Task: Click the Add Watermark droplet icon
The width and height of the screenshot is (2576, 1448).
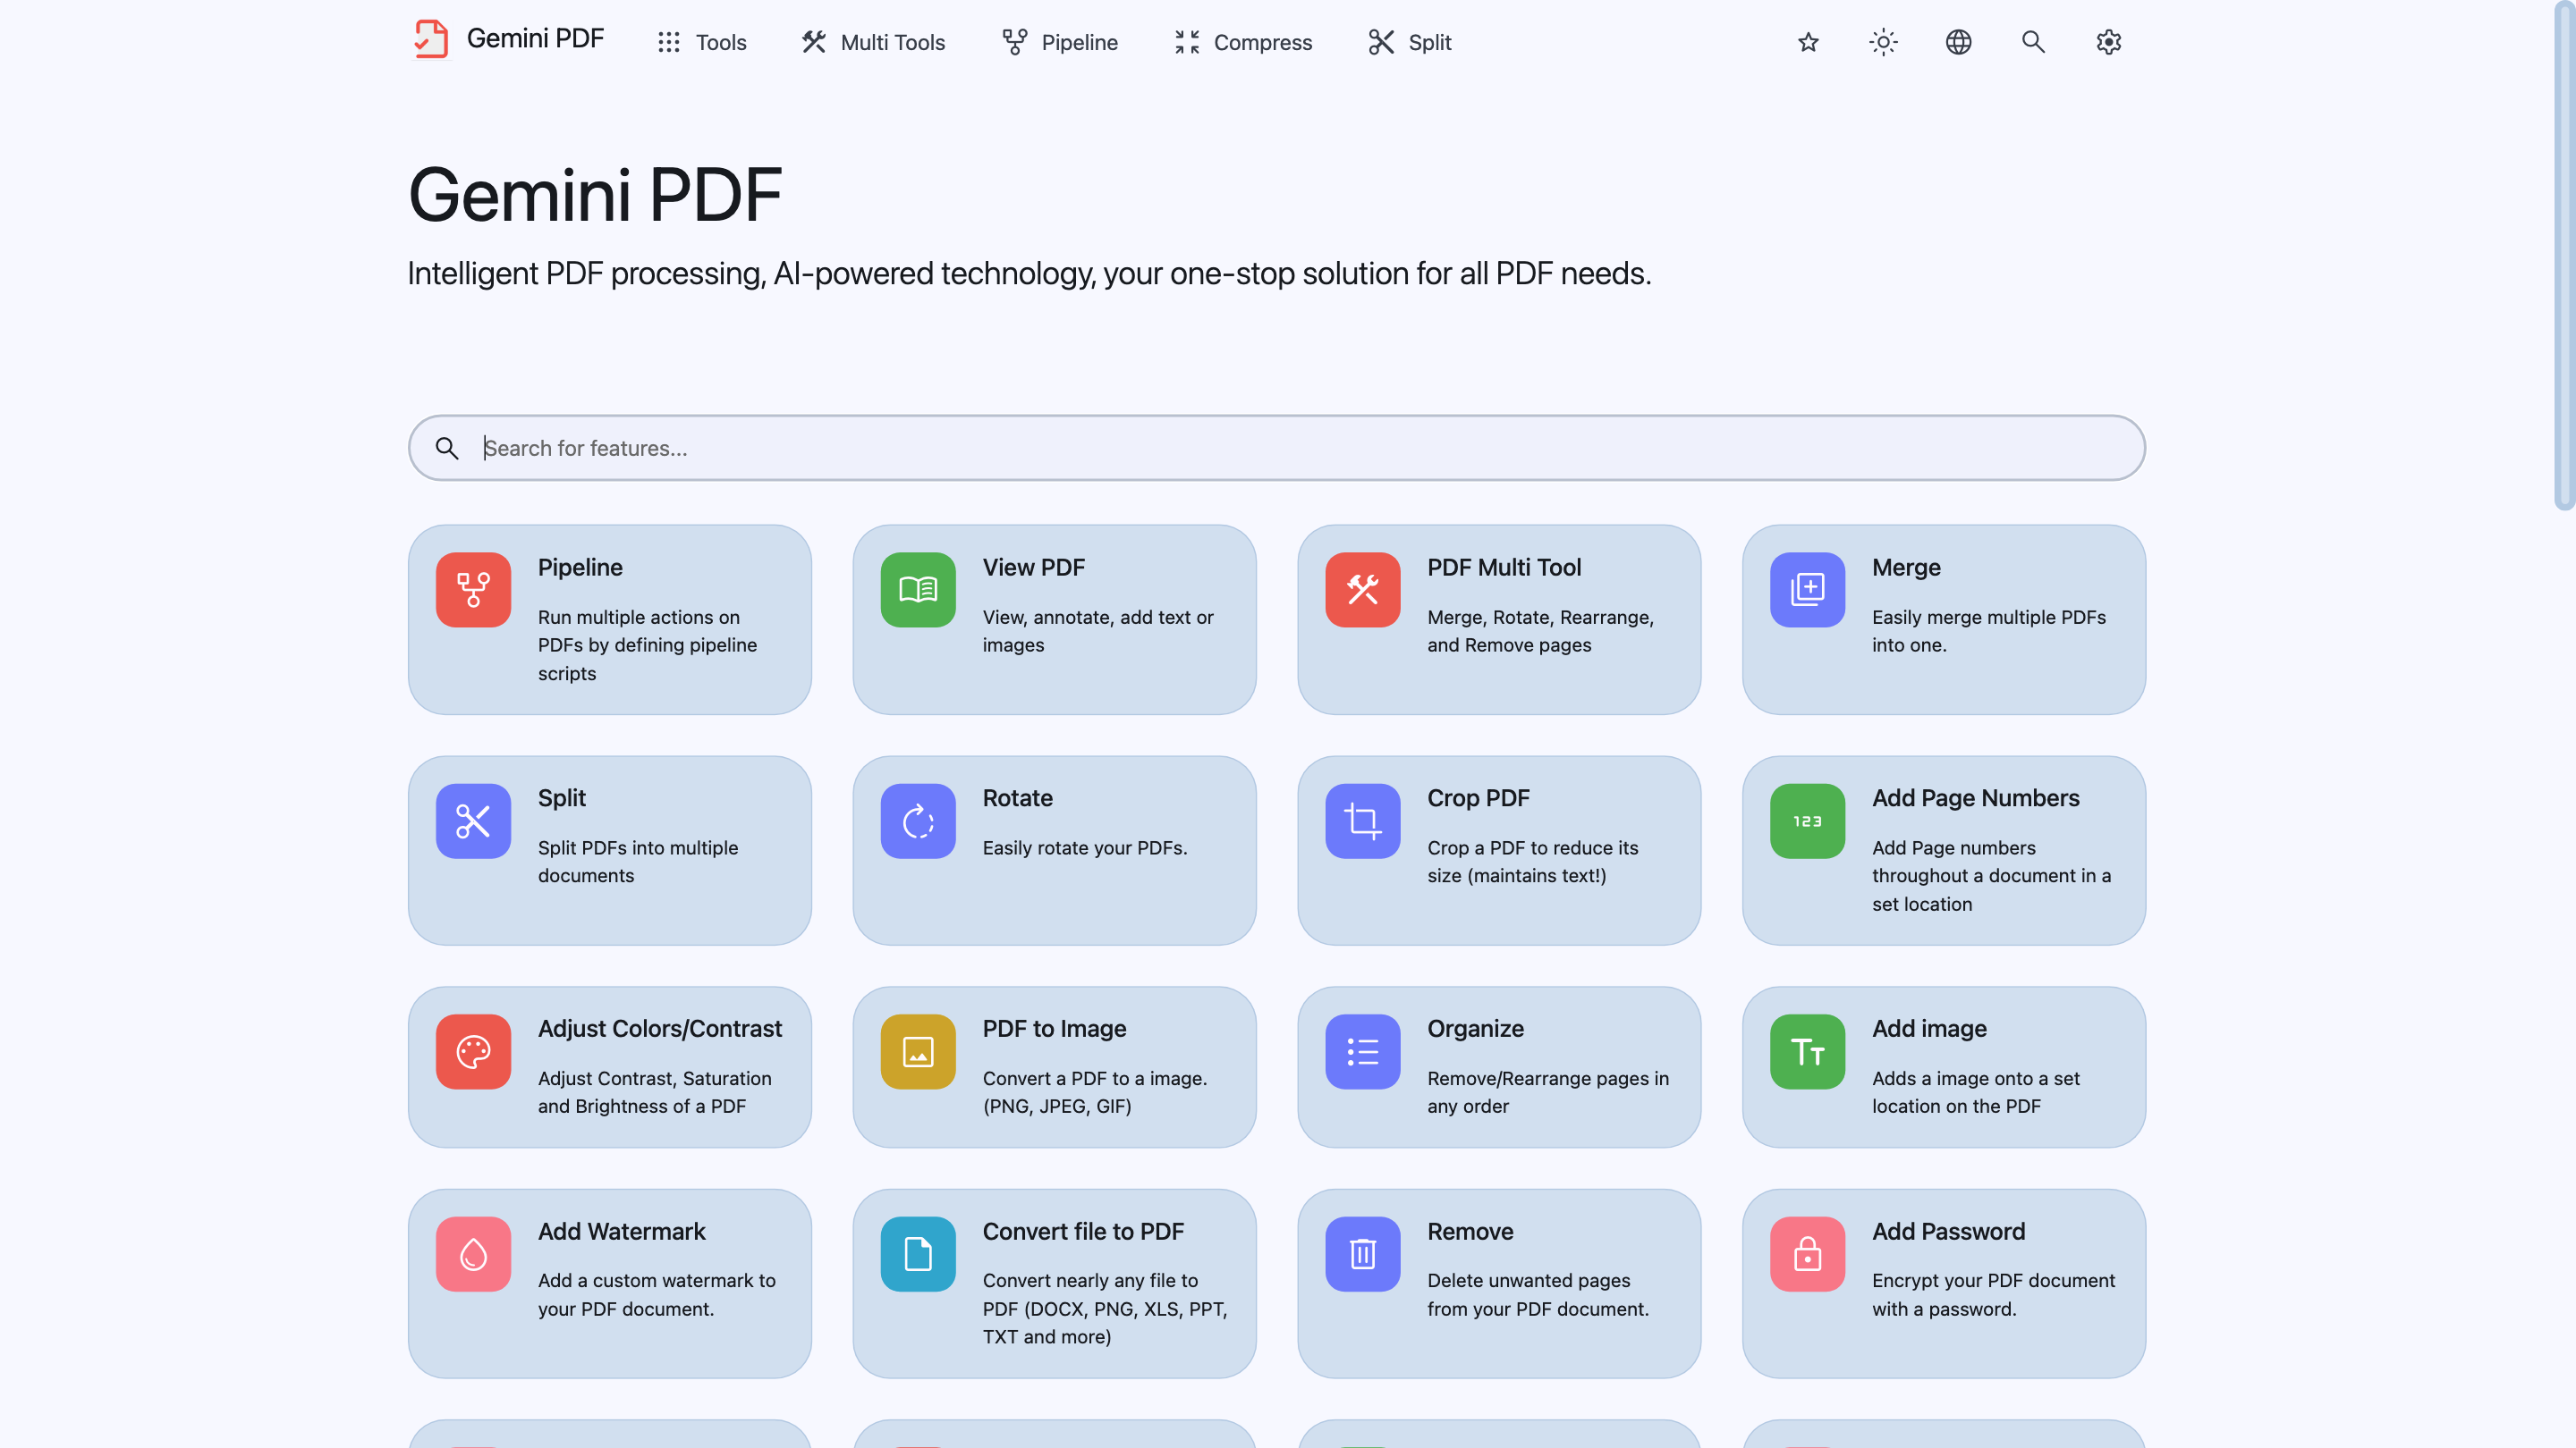Action: point(472,1254)
